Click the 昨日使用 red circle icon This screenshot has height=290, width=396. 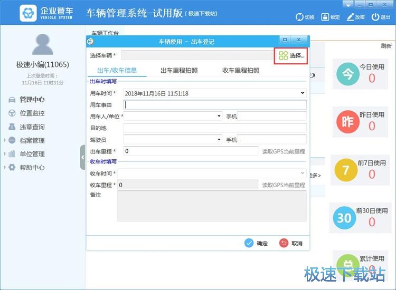[348, 122]
